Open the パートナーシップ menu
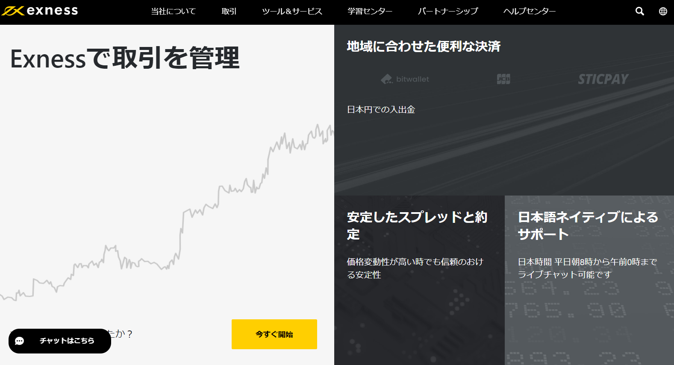The image size is (674, 365). point(448,12)
